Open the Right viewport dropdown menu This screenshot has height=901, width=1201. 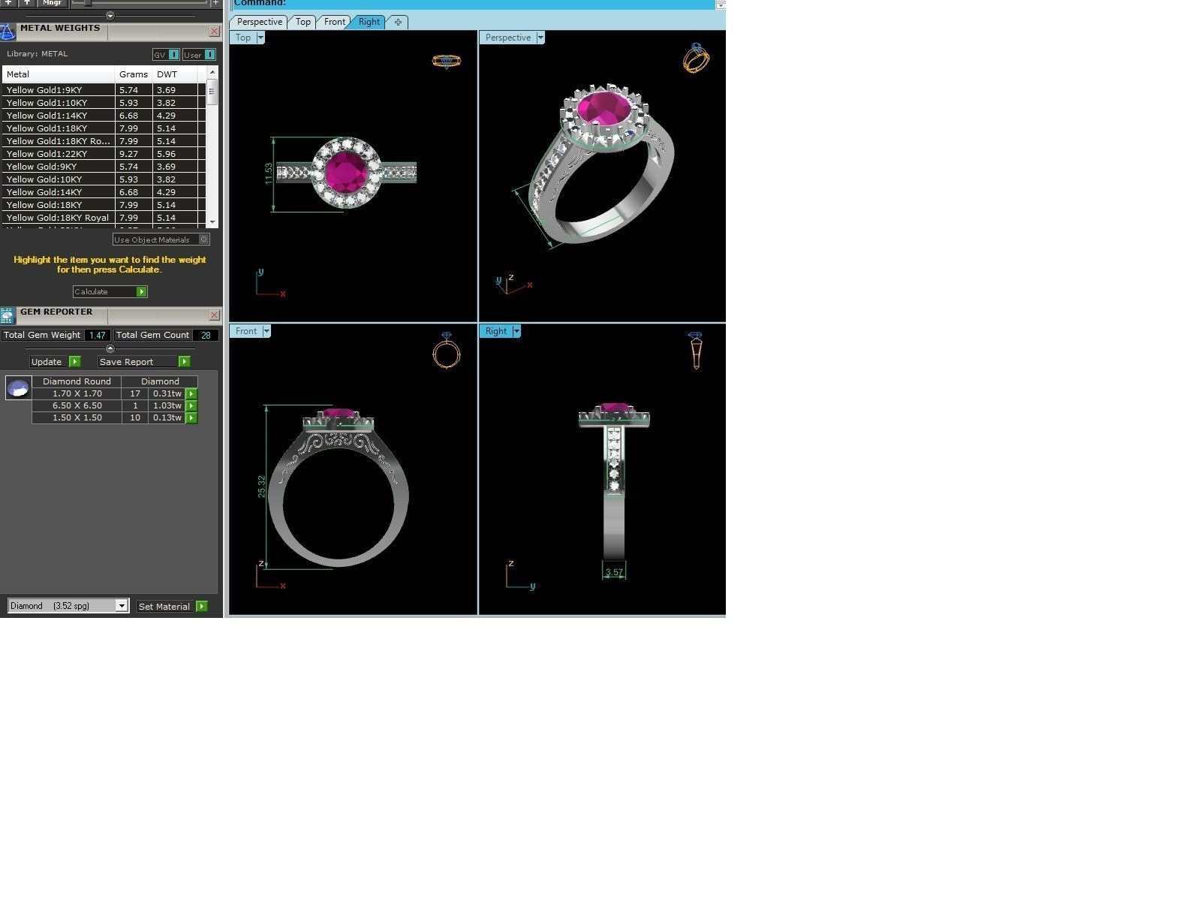pos(516,331)
